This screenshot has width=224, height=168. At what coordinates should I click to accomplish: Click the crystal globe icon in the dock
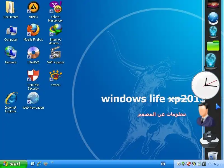point(213,18)
